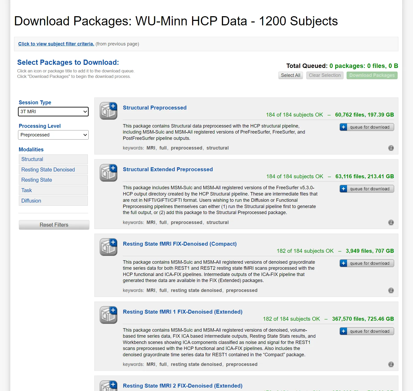Click Resting State fMRI 1 FIX-Denoised (Extended) title

183,312
